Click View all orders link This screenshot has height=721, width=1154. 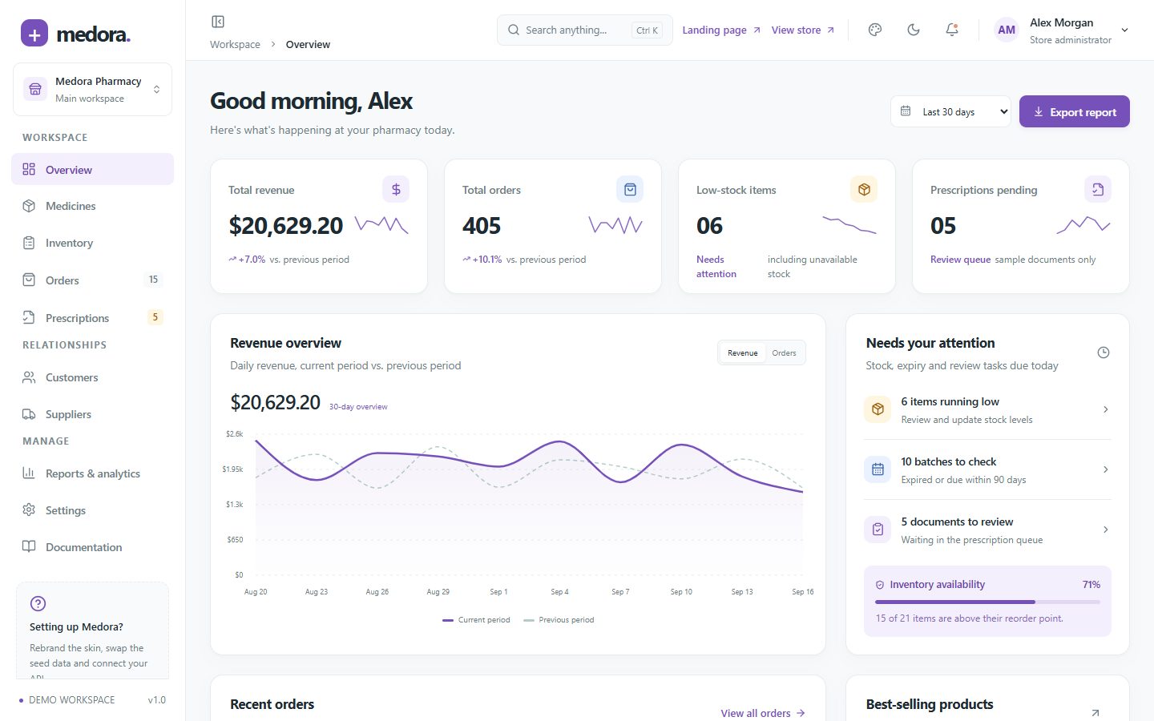pyautogui.click(x=763, y=713)
